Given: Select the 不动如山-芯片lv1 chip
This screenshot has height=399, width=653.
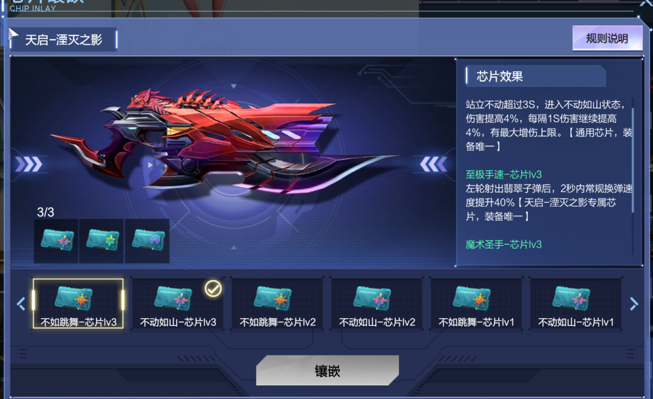Looking at the screenshot, I should point(576,303).
